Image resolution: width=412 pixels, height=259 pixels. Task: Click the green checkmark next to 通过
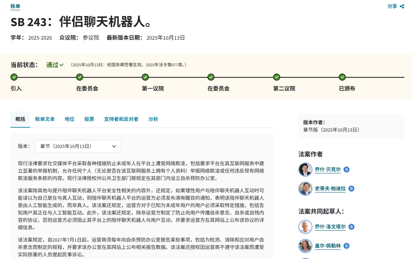(61, 65)
